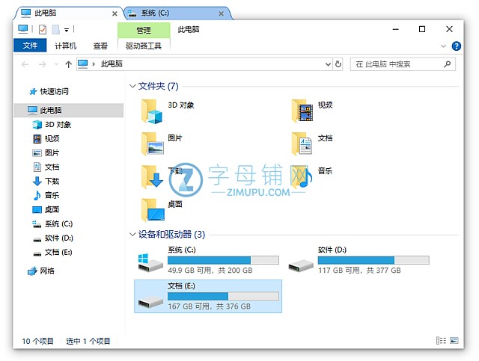The width and height of the screenshot is (479, 361).
Task: Collapse the 文件夹 (7) group
Action: pyautogui.click(x=132, y=87)
